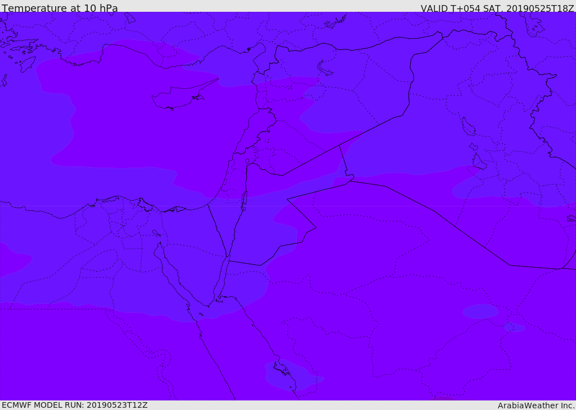Click the 'ArabiaWeather Inc' credit text
The width and height of the screenshot is (576, 410).
pos(536,406)
